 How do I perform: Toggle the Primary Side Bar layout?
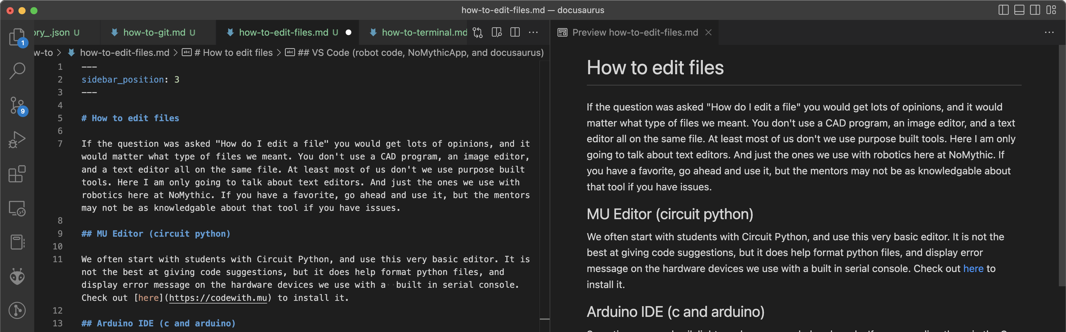(x=1003, y=10)
